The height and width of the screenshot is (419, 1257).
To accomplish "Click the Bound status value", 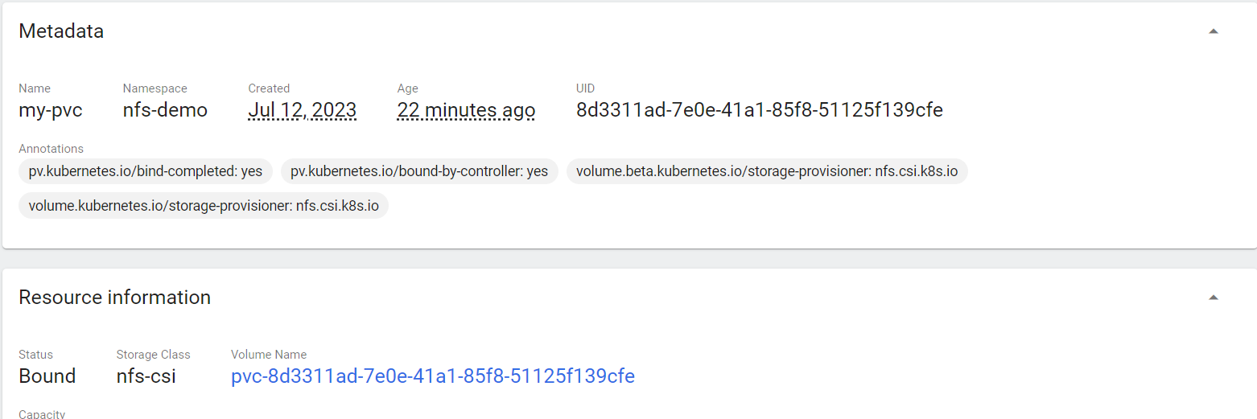I will [x=47, y=376].
